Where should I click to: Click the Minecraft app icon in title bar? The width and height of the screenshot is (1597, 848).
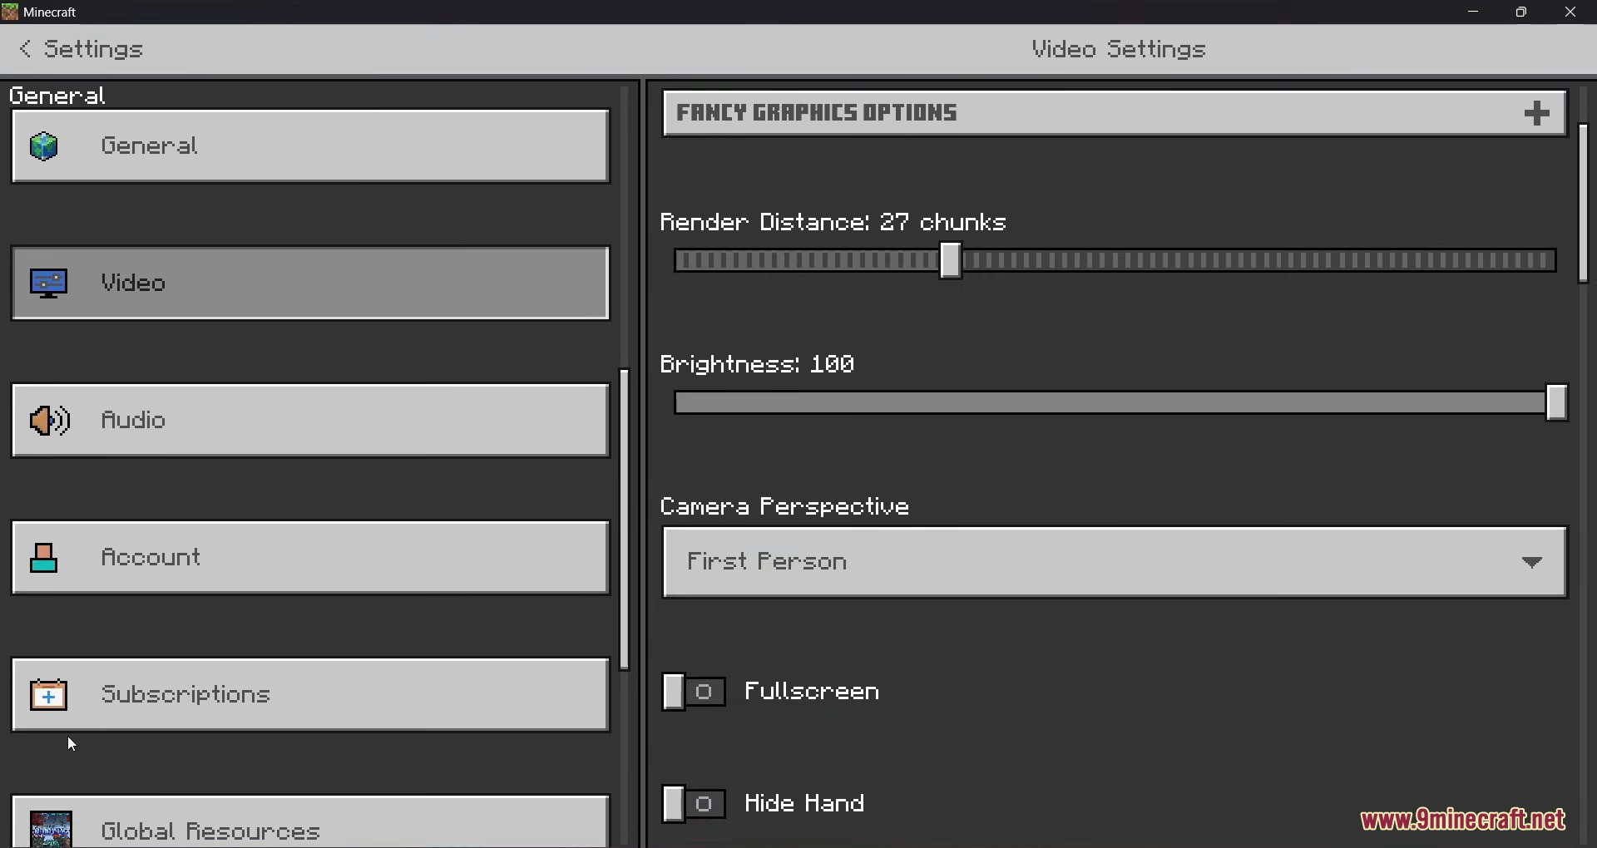[10, 12]
